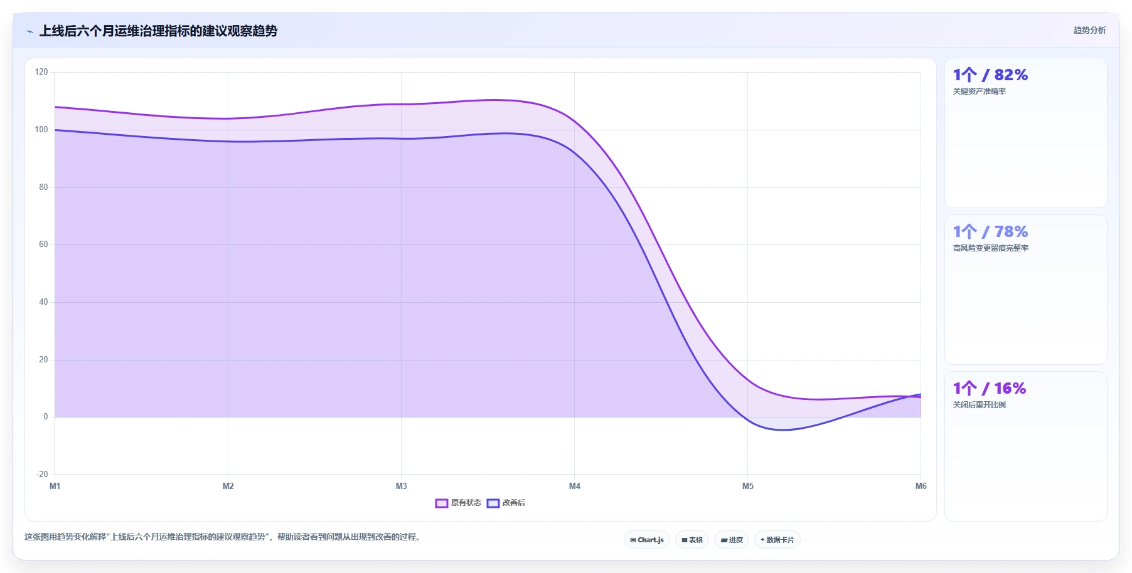Click the 数据卡片 tag pill
This screenshot has height=573, width=1132.
[x=777, y=540]
